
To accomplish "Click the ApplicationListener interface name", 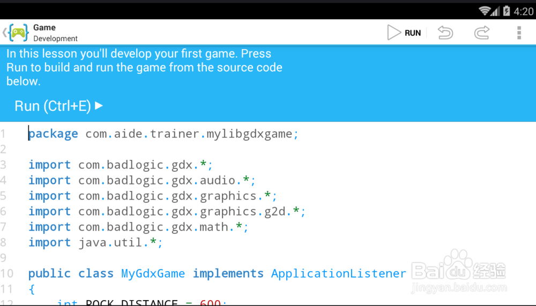I will (x=338, y=273).
